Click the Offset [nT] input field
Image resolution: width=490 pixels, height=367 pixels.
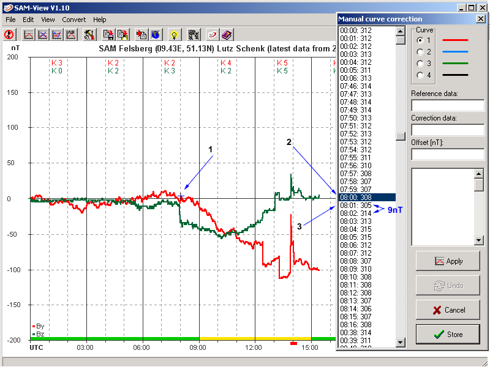click(448, 154)
